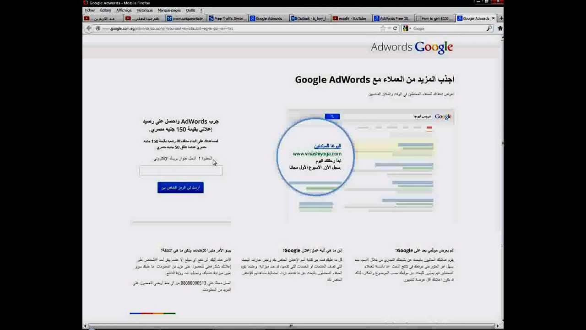Click the page's vertical scrollbar

[x=502, y=142]
